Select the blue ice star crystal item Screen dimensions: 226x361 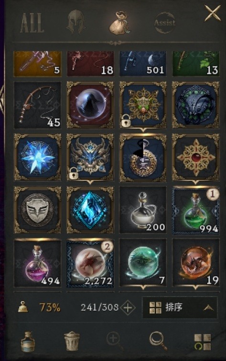pyautogui.click(x=38, y=158)
